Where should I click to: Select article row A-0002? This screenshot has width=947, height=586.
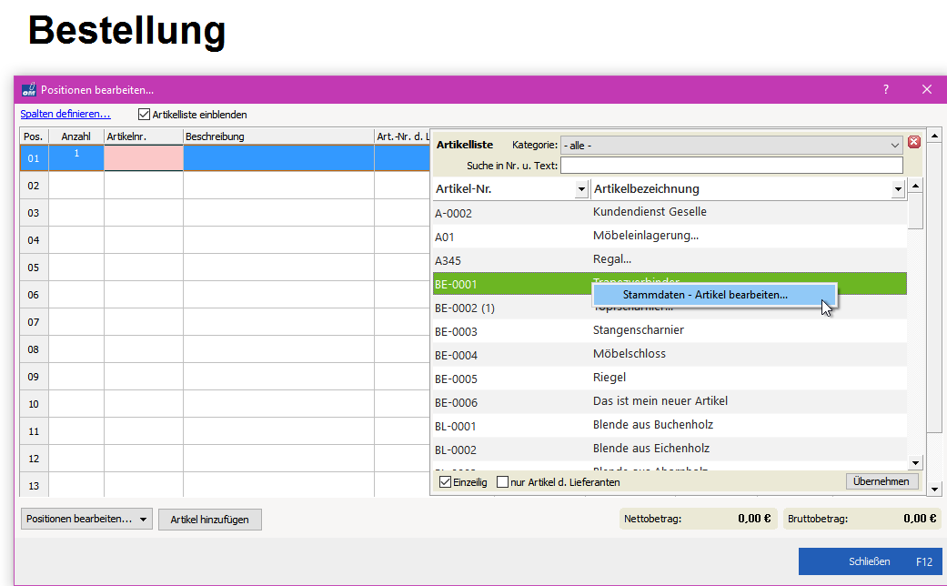pos(670,213)
